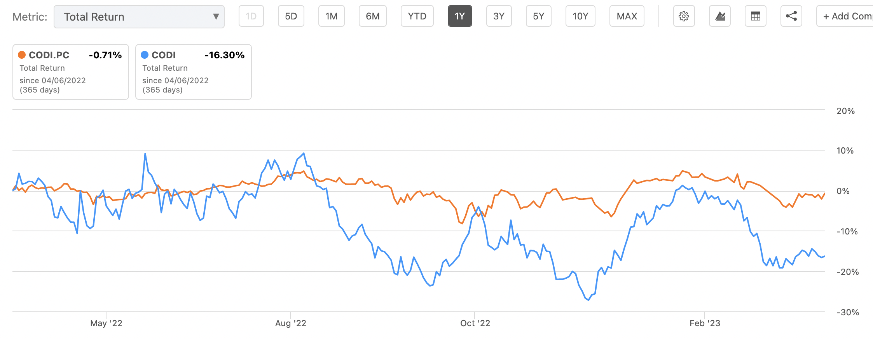The width and height of the screenshot is (873, 339).
Task: Click the Metric dropdown arrow
Action: tap(216, 17)
